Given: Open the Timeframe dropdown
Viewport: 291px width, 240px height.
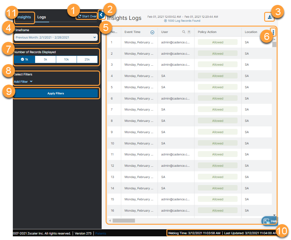Looking at the screenshot, I should pos(56,37).
